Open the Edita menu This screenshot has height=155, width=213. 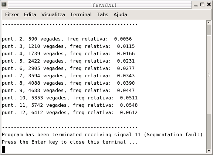point(30,14)
